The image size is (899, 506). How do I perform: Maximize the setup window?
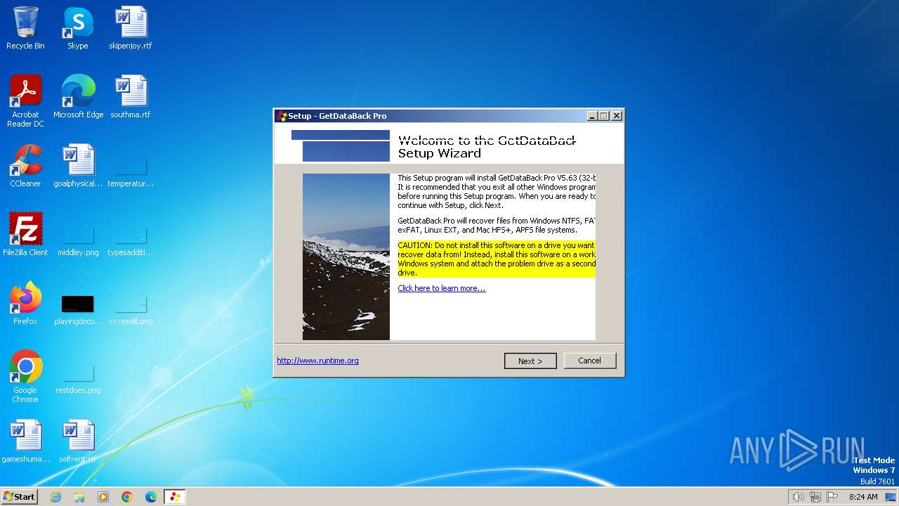click(604, 116)
